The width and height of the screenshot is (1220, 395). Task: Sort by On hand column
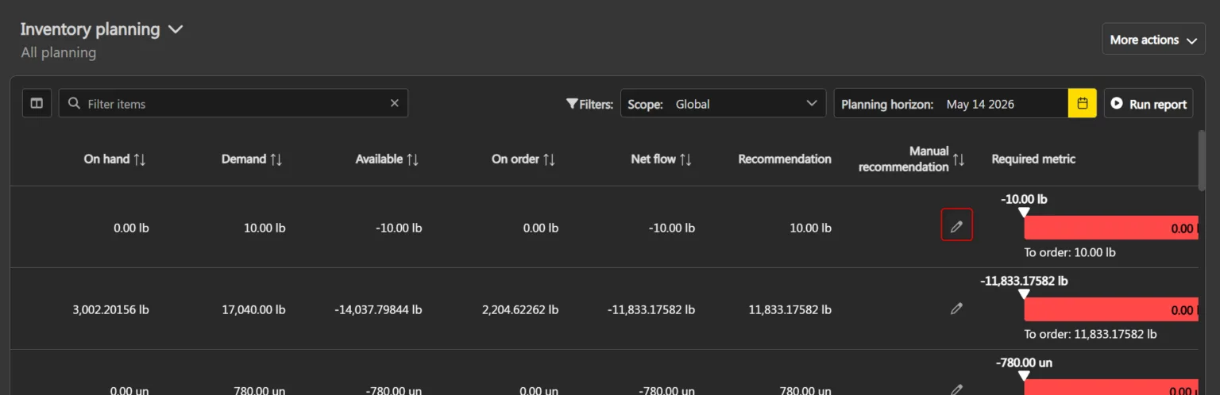click(140, 159)
